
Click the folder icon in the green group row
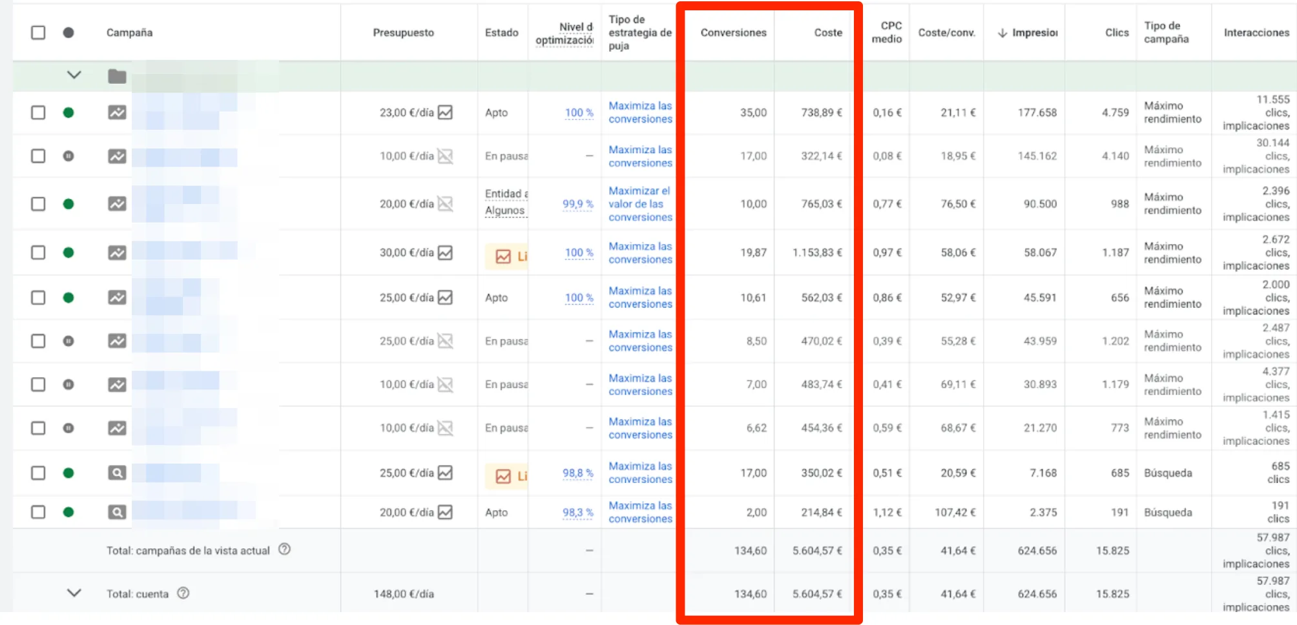point(117,76)
